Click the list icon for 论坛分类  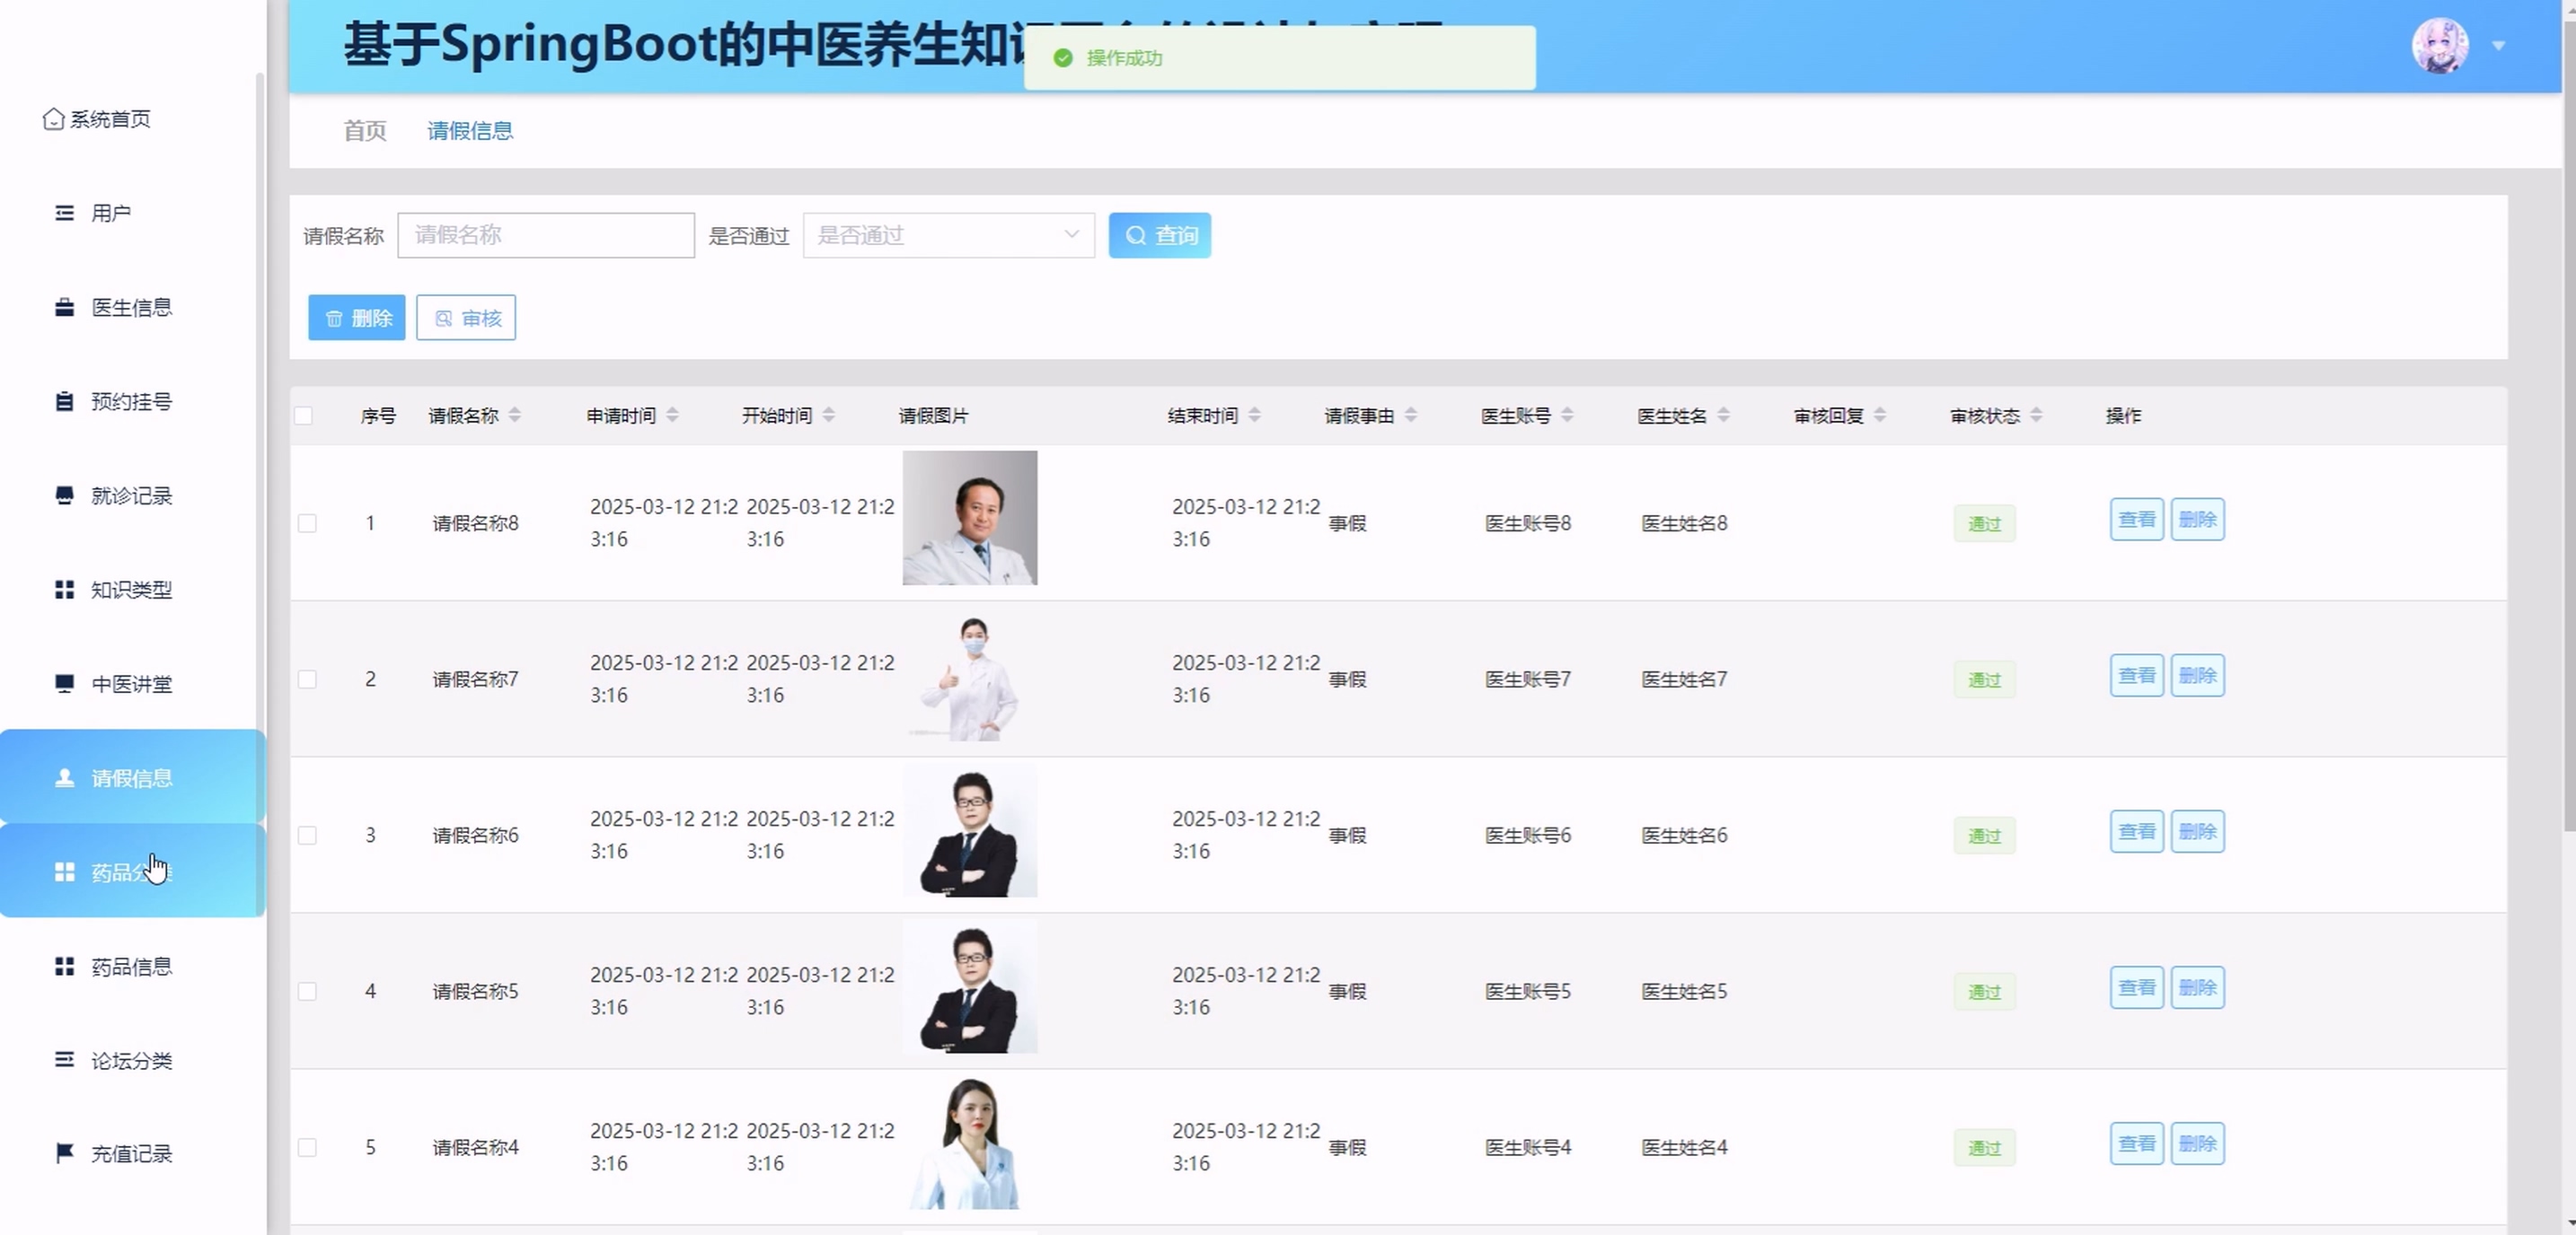pos(64,1059)
